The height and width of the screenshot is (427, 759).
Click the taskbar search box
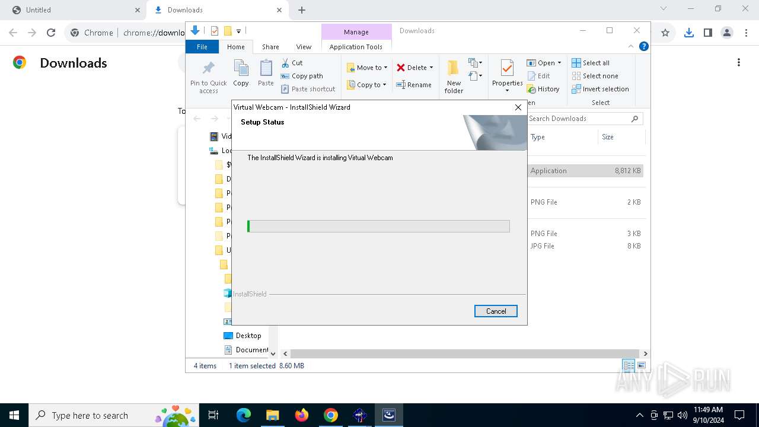click(114, 415)
